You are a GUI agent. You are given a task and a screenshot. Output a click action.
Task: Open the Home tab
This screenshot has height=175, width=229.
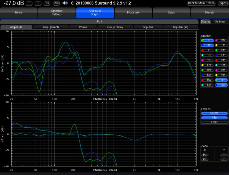click(19, 13)
